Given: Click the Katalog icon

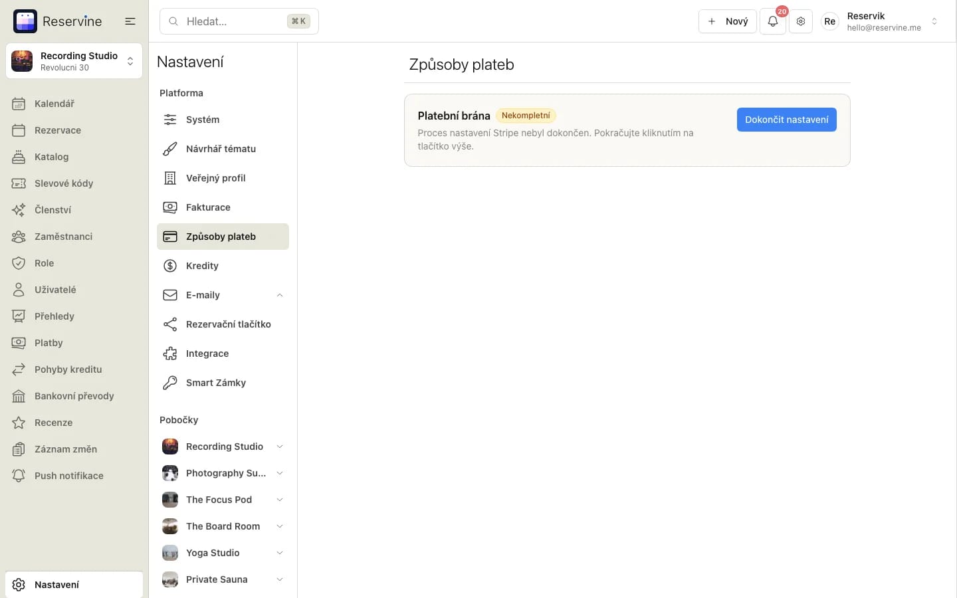Looking at the screenshot, I should point(19,157).
